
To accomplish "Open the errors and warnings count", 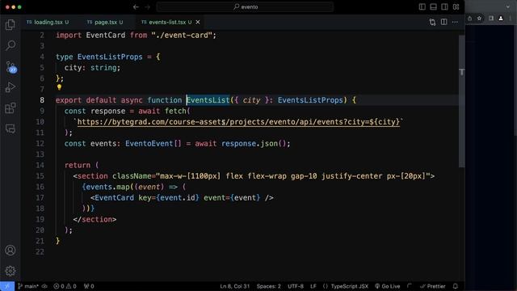I will click(65, 286).
